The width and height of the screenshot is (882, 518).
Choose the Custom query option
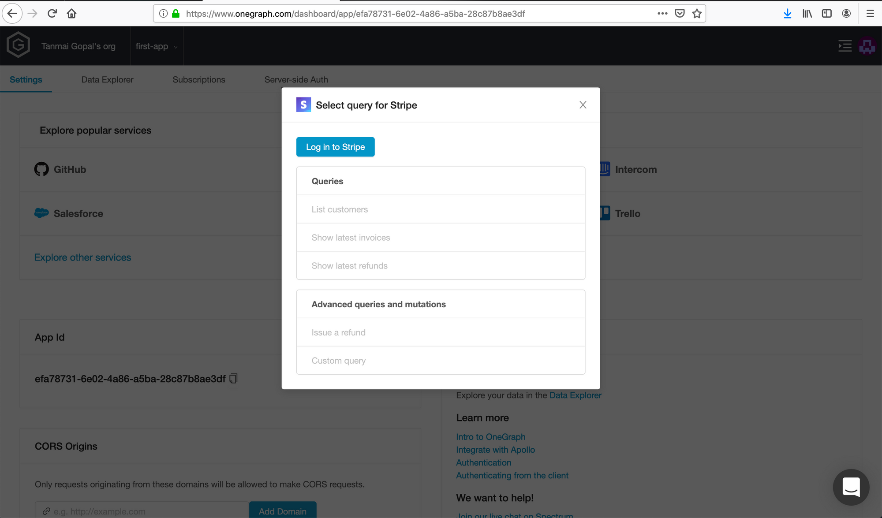[441, 361]
